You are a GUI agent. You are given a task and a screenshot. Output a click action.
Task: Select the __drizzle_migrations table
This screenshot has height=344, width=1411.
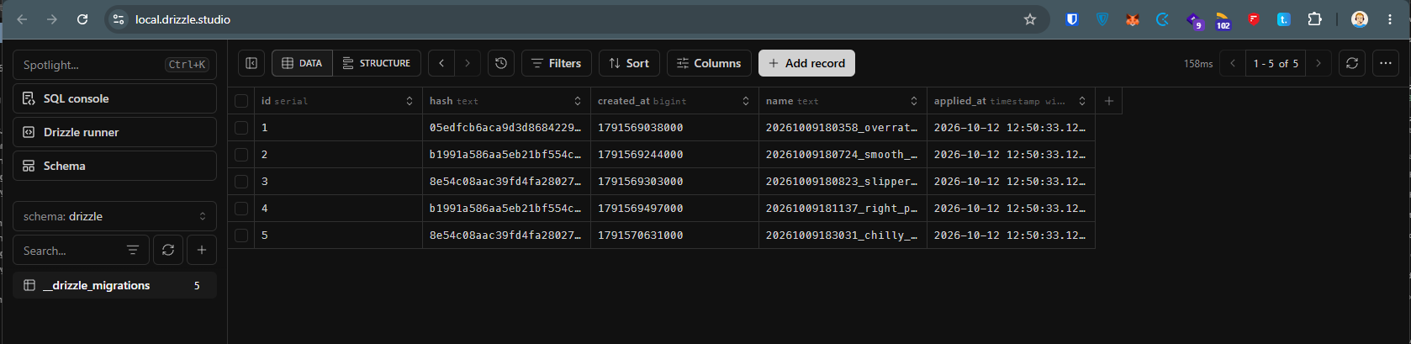tap(115, 285)
